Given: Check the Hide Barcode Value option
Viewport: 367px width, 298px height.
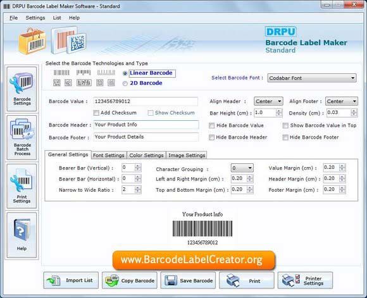Looking at the screenshot, I should click(211, 126).
